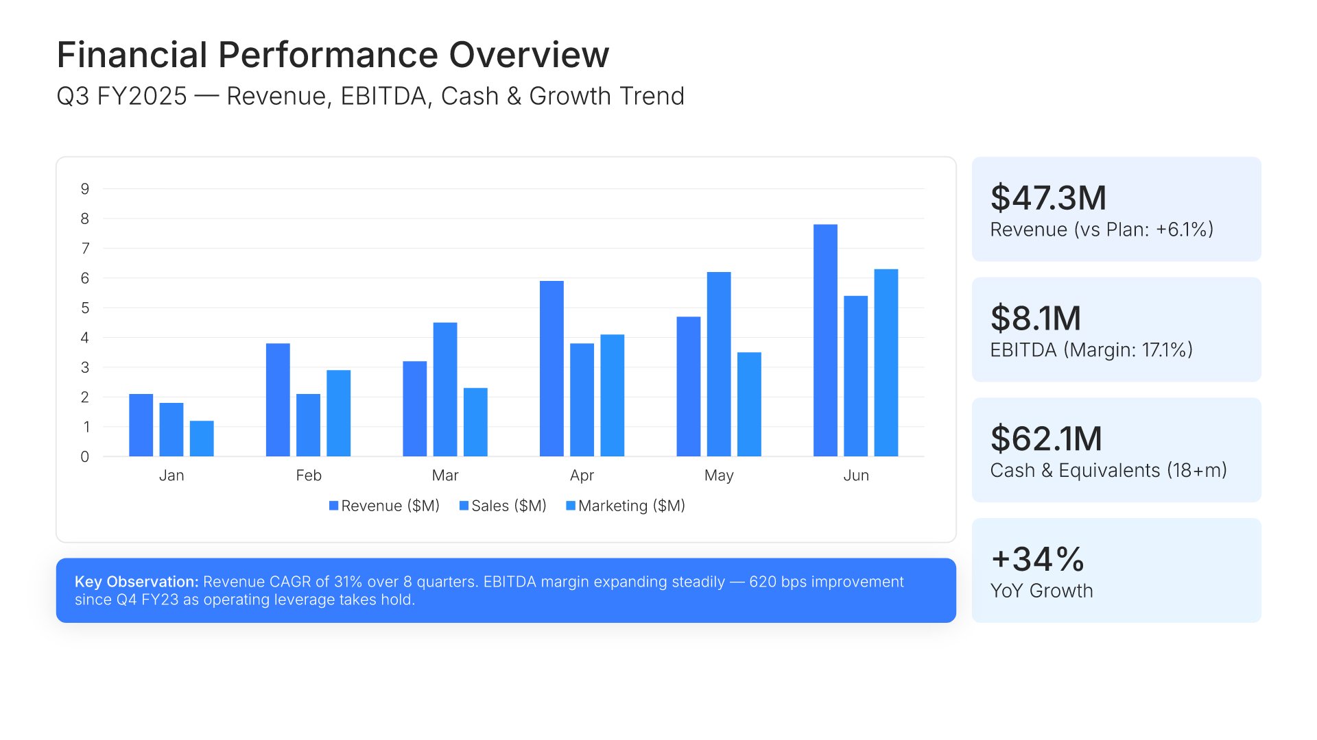The width and height of the screenshot is (1317, 740).
Task: Click the April Revenue bar
Action: pos(551,369)
